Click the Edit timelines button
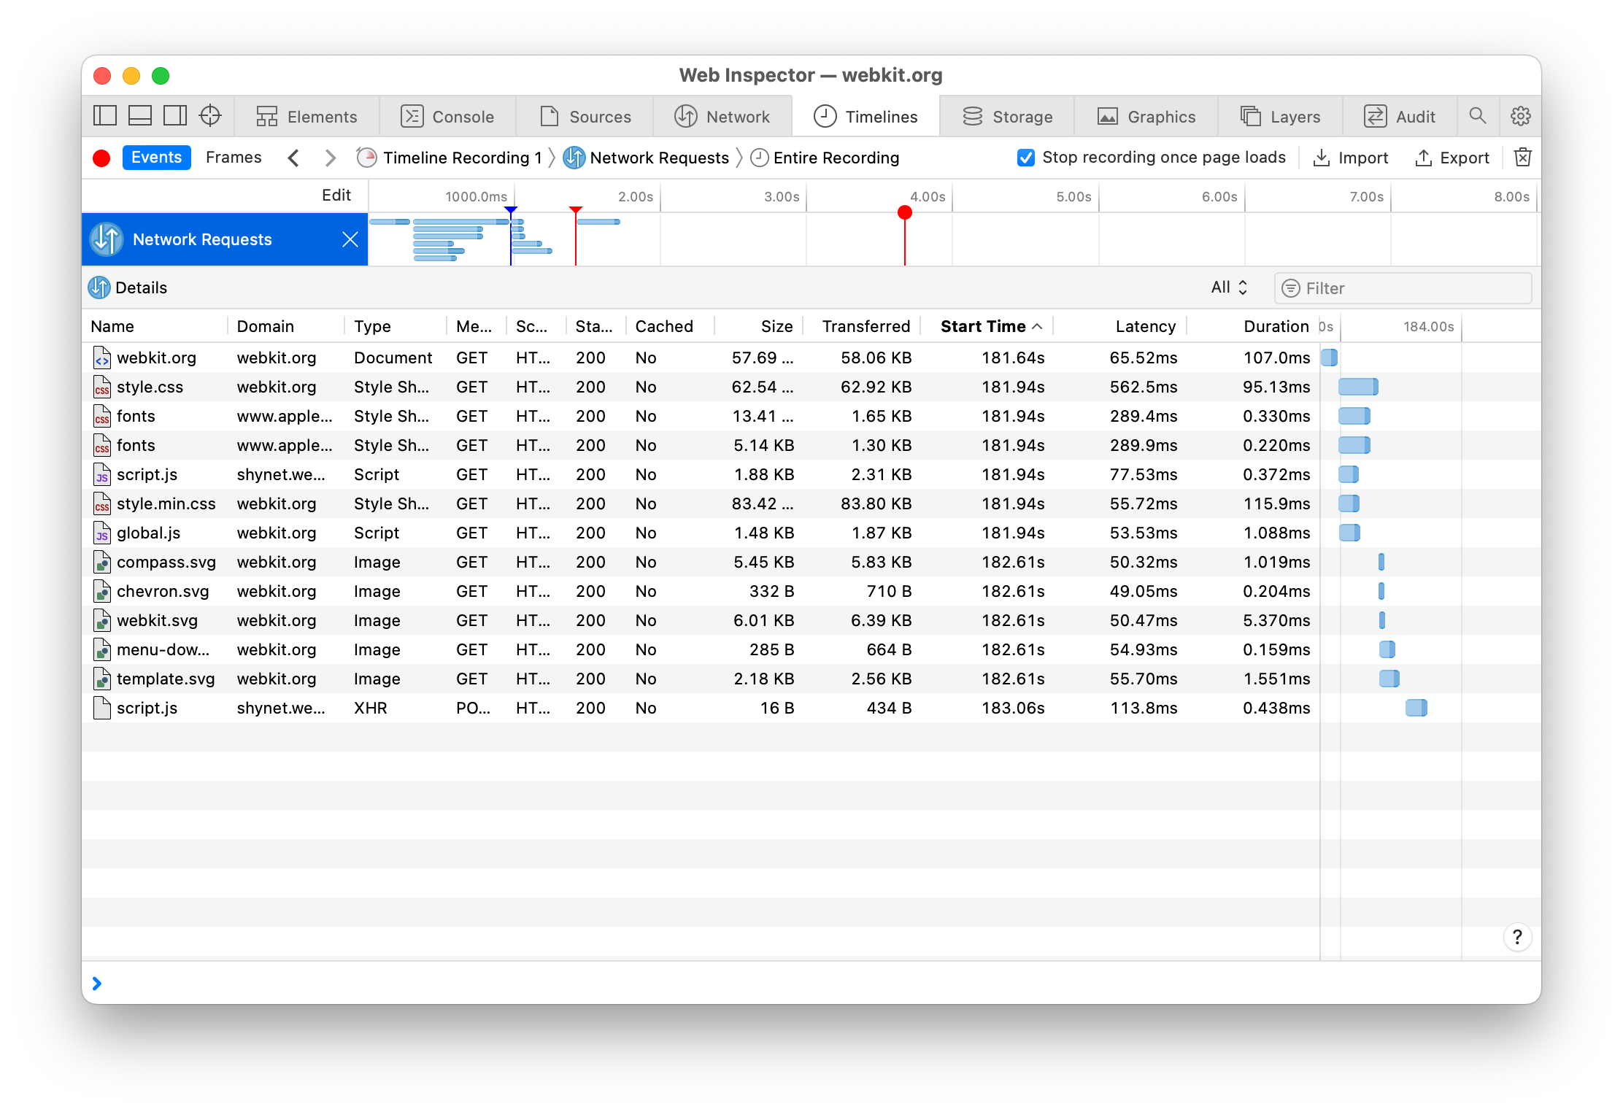 (336, 196)
